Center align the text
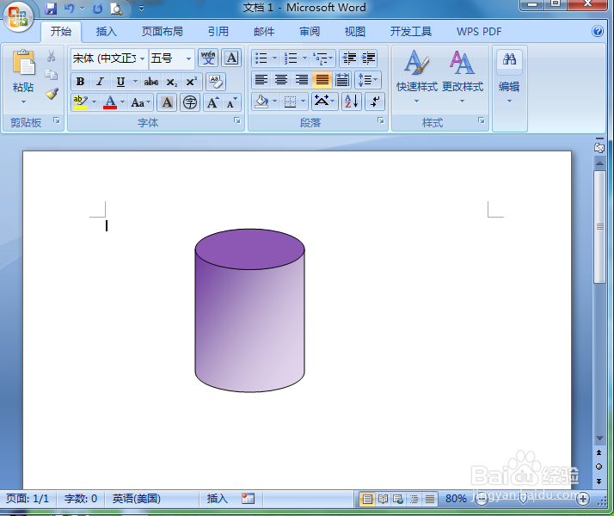The image size is (614, 516). [281, 80]
